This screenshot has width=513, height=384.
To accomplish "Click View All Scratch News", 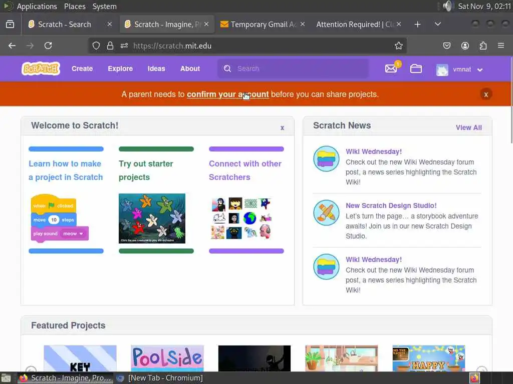I will pos(468,127).
